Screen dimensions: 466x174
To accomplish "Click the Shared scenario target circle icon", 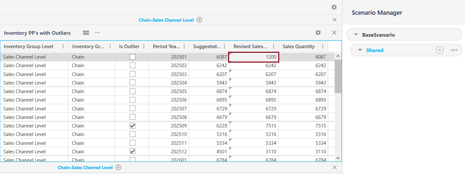I will (440, 50).
